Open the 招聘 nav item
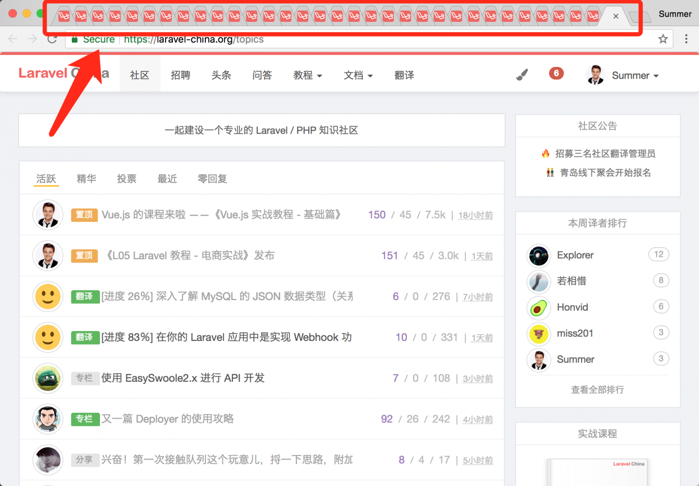 pyautogui.click(x=181, y=75)
